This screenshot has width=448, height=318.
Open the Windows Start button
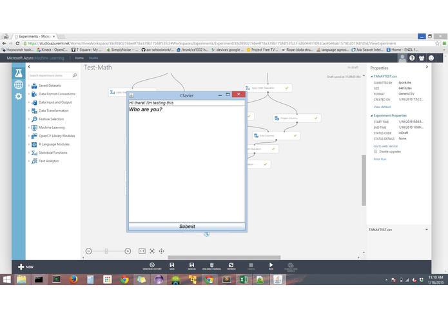[6, 279]
